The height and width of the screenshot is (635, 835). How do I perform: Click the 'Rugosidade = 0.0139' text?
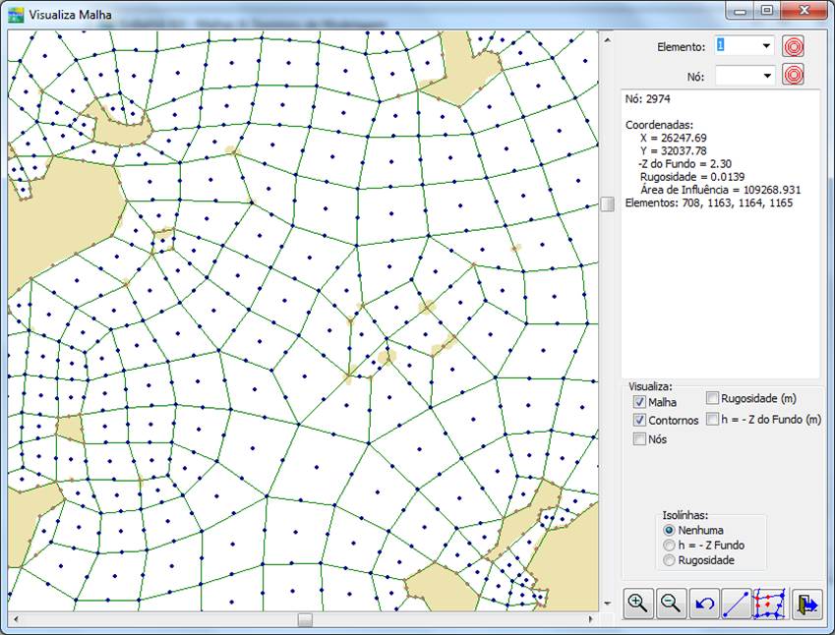point(692,177)
